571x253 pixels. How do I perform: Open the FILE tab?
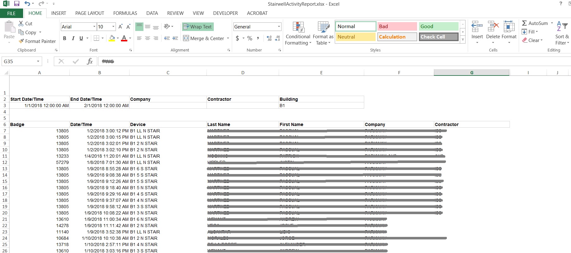click(x=11, y=13)
